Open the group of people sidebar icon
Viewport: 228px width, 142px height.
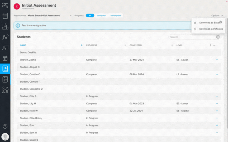[5, 90]
